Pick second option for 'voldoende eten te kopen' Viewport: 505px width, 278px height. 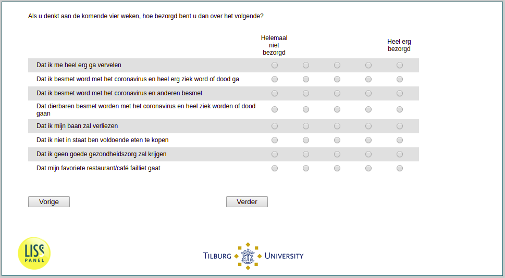click(306, 140)
